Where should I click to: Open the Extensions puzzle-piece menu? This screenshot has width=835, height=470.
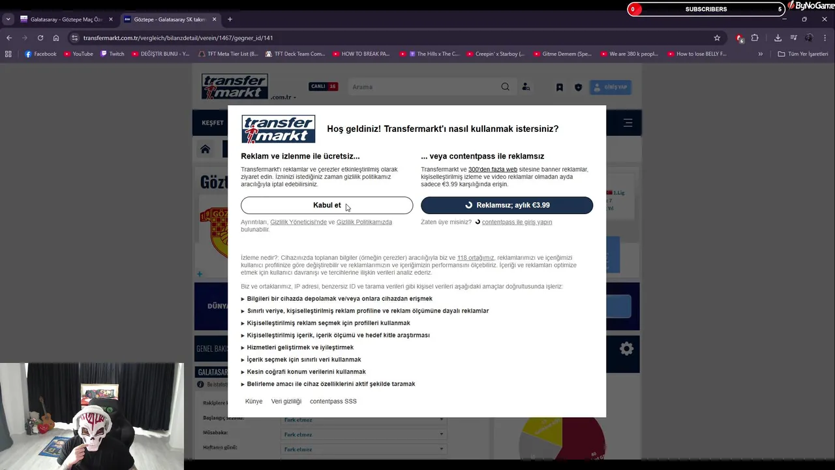[x=755, y=38]
